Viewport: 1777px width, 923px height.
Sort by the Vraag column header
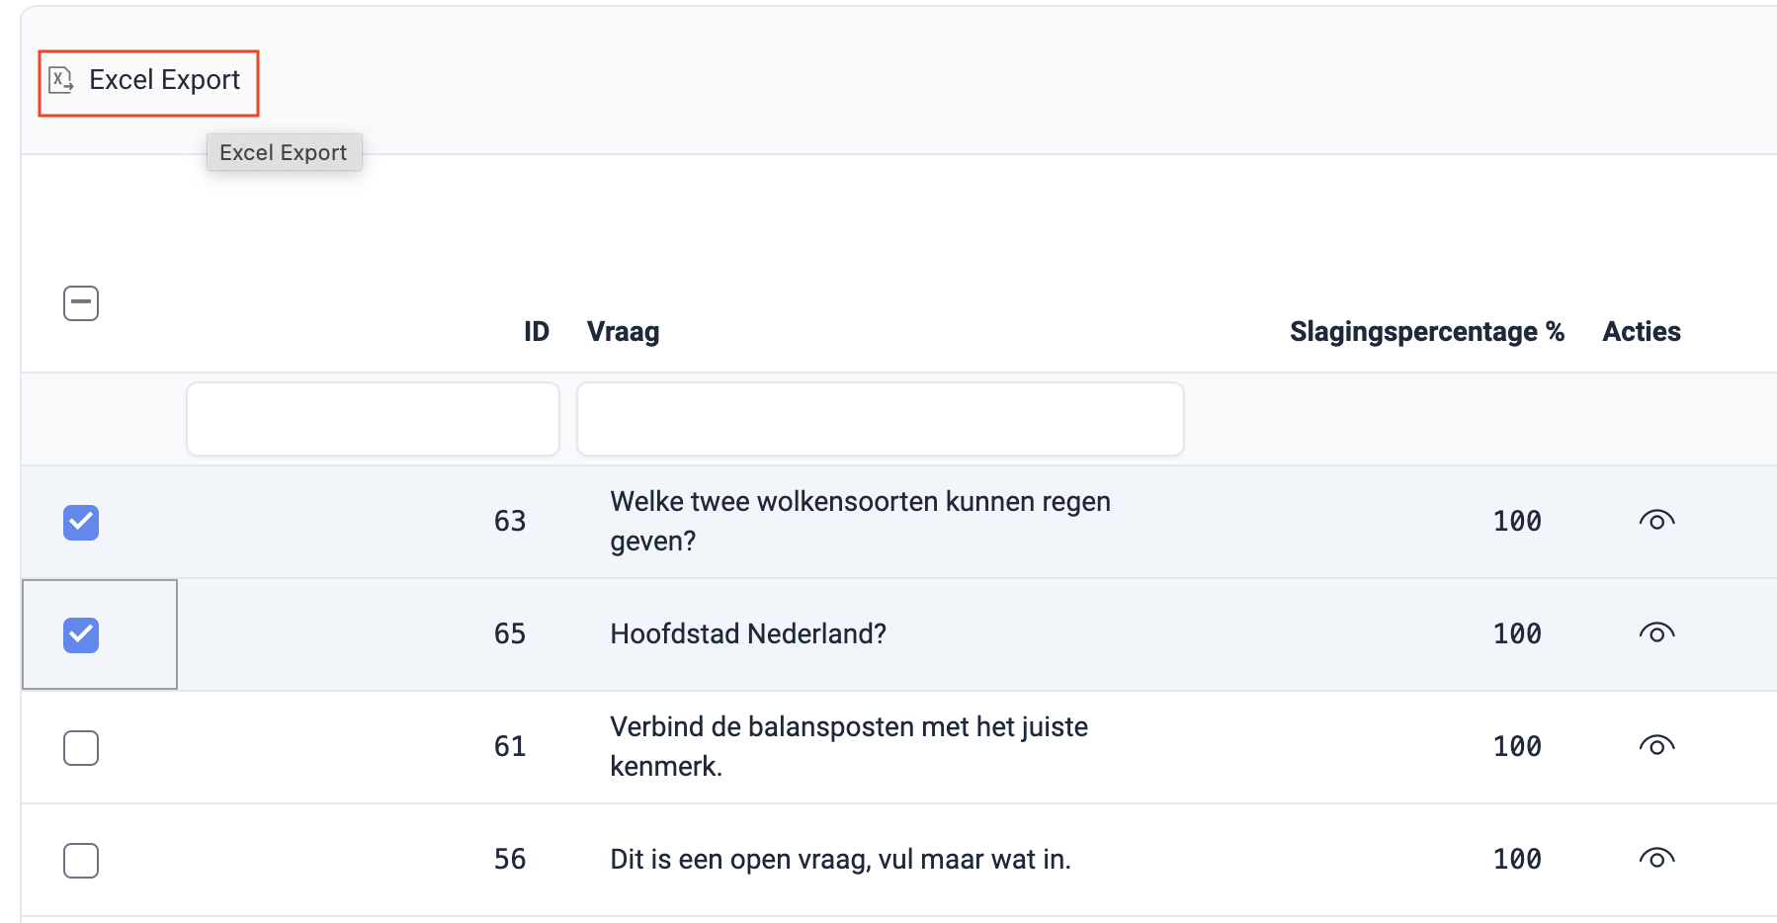click(x=623, y=332)
